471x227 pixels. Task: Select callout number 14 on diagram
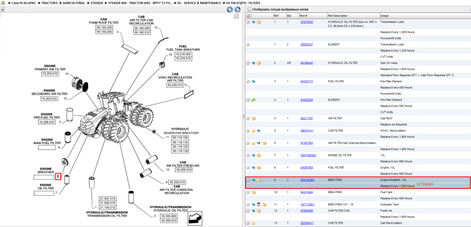(x=67, y=74)
